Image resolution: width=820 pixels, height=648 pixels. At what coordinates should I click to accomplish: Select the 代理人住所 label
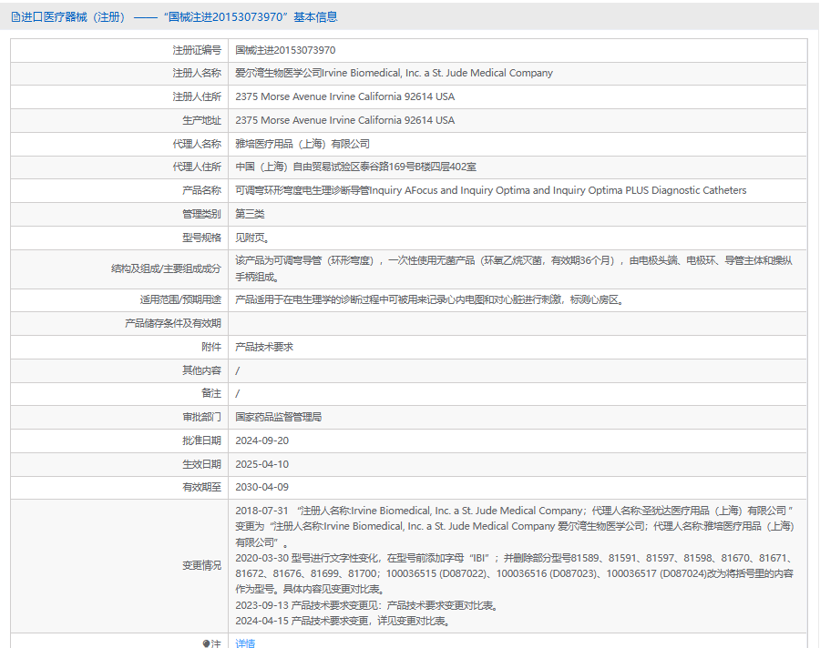[x=197, y=167]
